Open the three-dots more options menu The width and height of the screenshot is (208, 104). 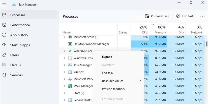point(202,16)
